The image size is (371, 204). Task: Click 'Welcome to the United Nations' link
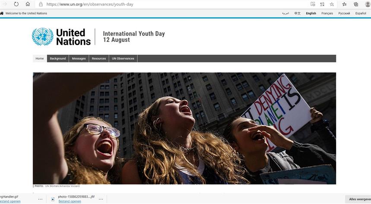(x=26, y=13)
